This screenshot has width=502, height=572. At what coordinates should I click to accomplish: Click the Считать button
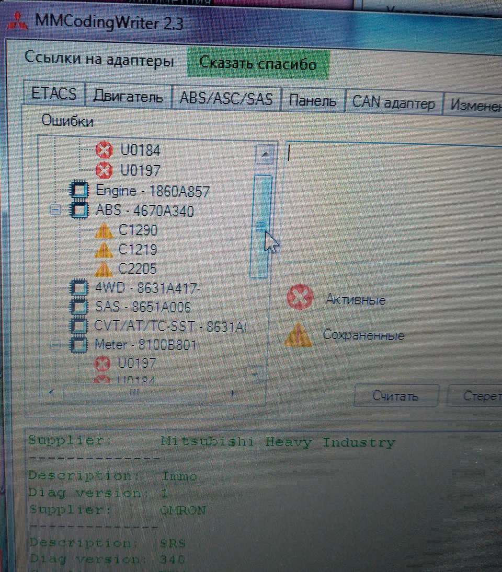click(396, 395)
